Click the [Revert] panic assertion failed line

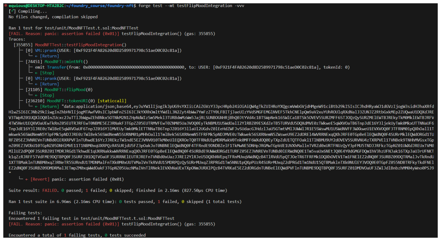coord(77,179)
